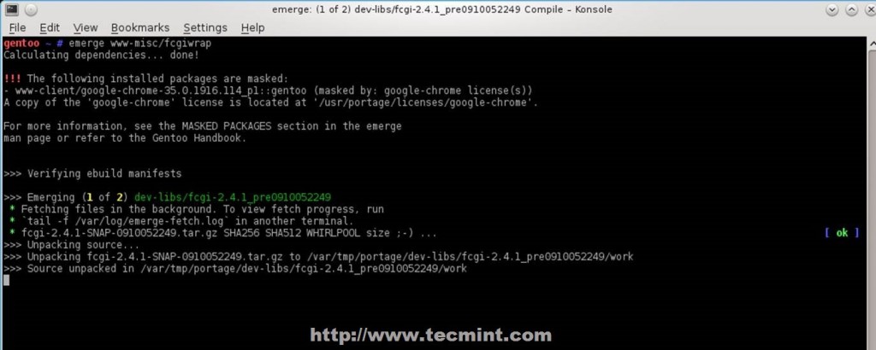This screenshot has height=350, width=876.
Task: Open the File menu
Action: tap(17, 27)
